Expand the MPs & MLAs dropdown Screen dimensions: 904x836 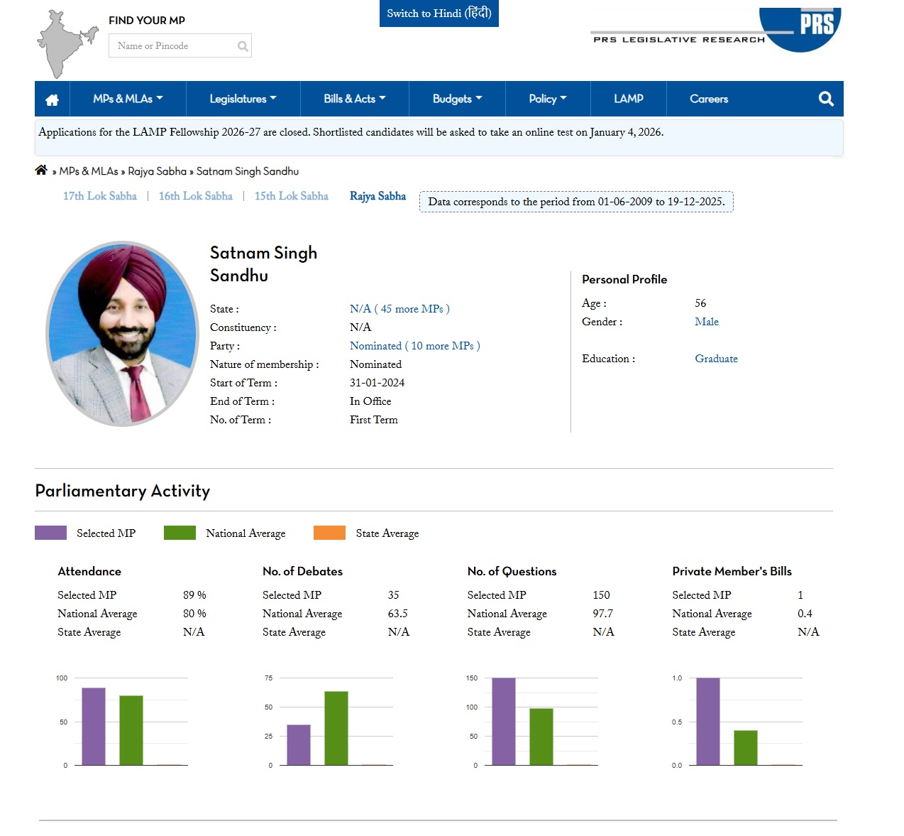(x=128, y=99)
